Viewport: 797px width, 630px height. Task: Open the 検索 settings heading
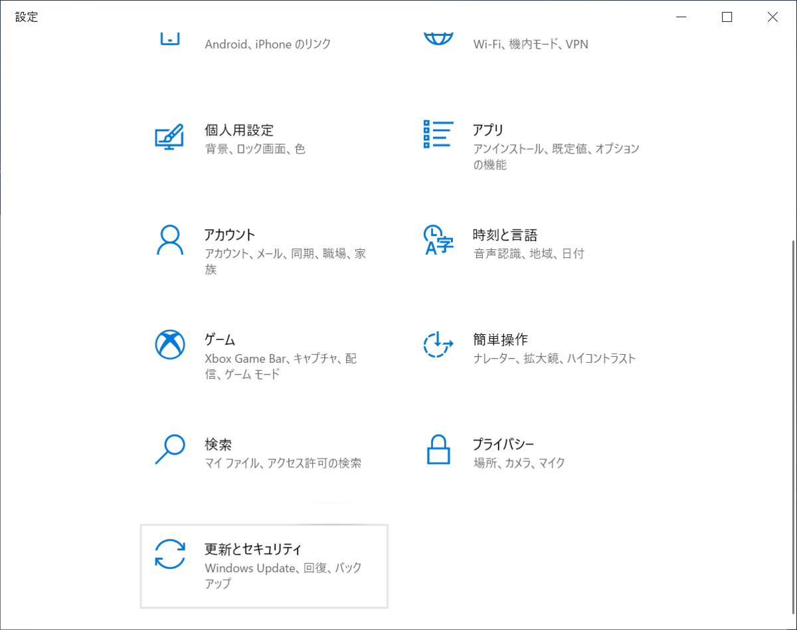218,444
